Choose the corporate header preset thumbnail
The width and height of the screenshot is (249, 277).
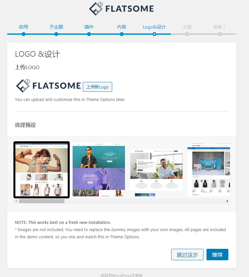[x=156, y=170]
